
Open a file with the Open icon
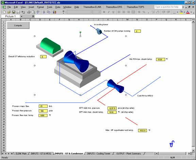pos(9,12)
